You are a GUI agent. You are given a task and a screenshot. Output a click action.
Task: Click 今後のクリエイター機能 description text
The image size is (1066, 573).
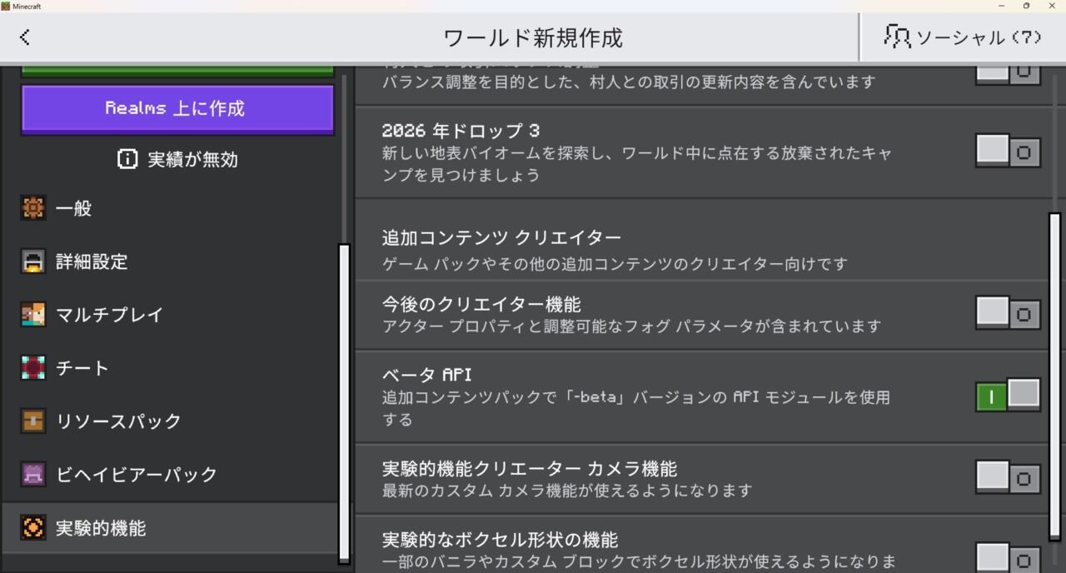coord(631,326)
